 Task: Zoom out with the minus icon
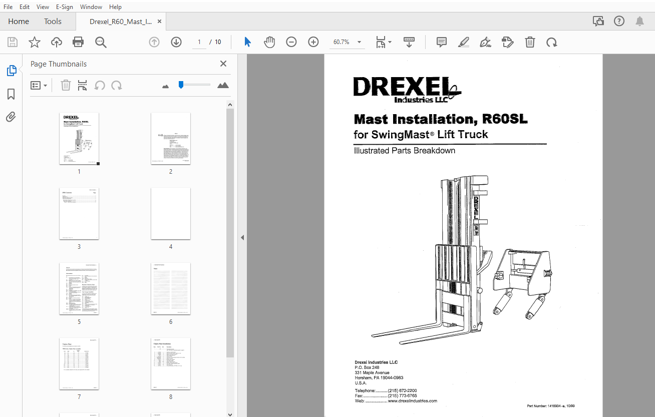pyautogui.click(x=291, y=42)
